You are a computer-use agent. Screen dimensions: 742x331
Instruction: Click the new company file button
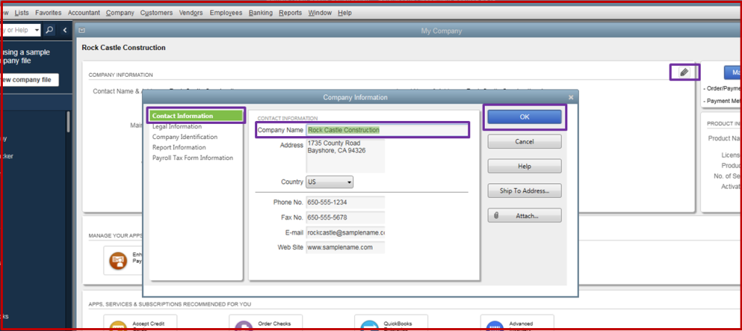coord(28,80)
